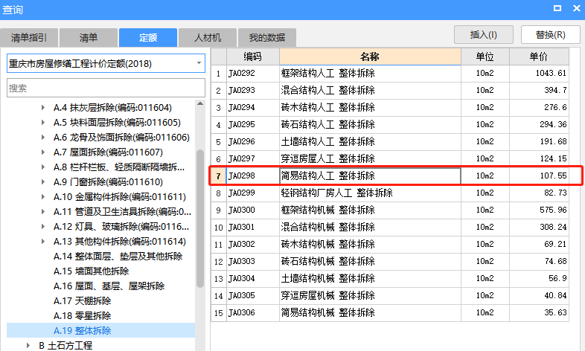Select B 土石方工程 tree item
Screen dimensions: 585x351
point(65,345)
